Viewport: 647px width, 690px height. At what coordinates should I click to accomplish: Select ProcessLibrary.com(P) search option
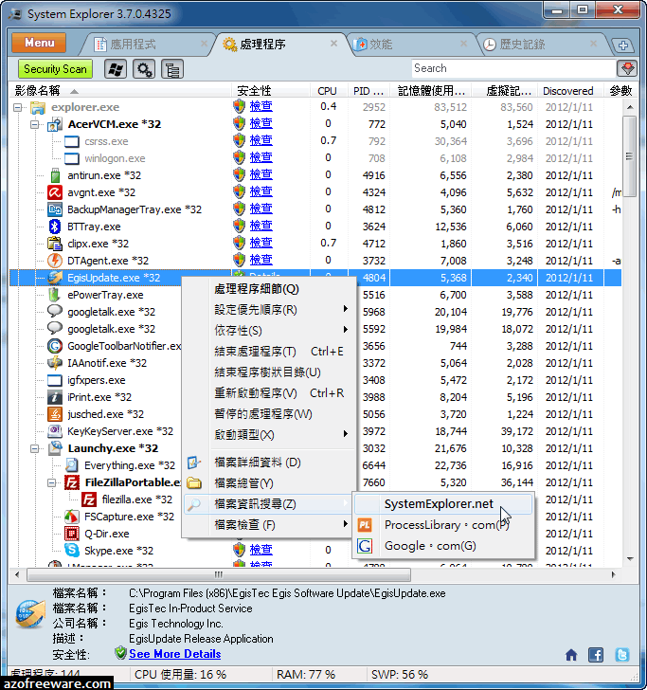(443, 525)
